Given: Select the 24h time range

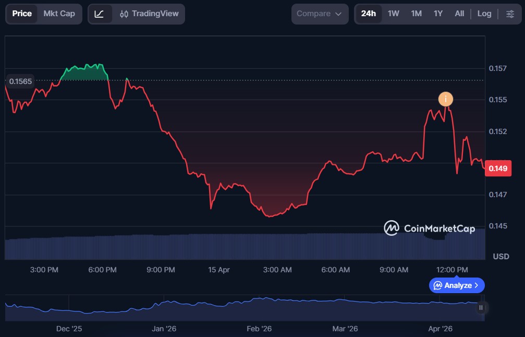Looking at the screenshot, I should [368, 14].
